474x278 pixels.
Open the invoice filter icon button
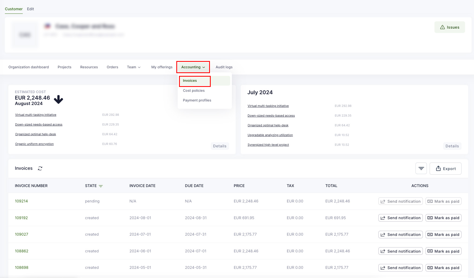pos(421,168)
